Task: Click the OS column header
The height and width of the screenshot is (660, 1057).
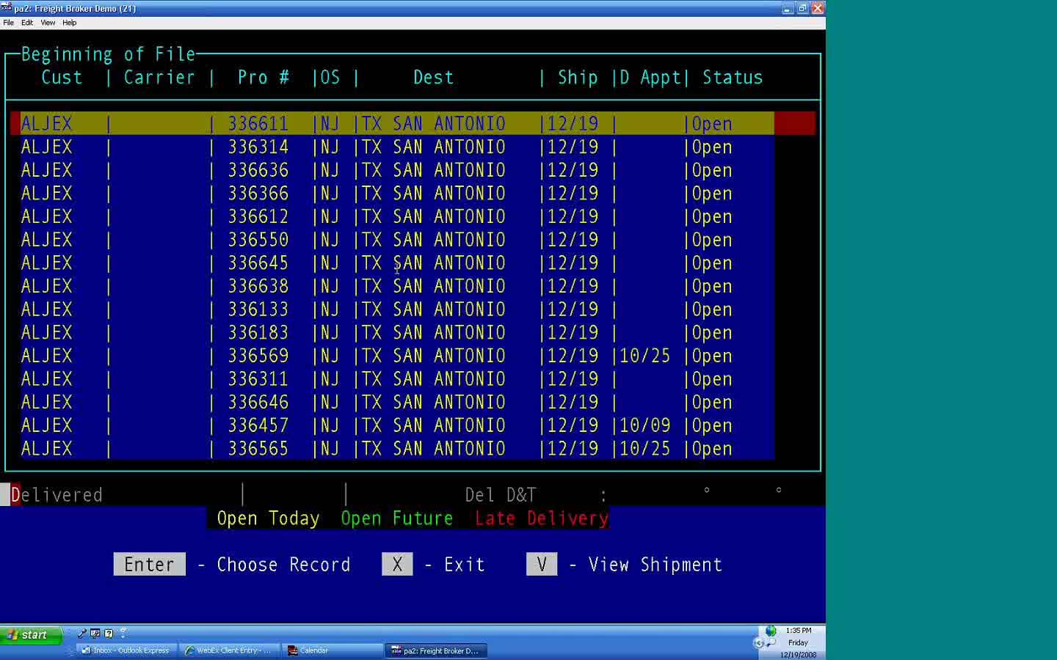Action: click(x=330, y=77)
